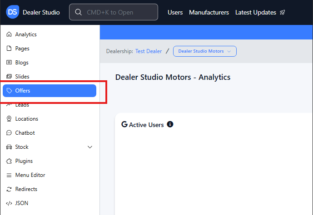This screenshot has width=313, height=215.
Task: Click the info icon beside Active Users
Action: coord(170,124)
